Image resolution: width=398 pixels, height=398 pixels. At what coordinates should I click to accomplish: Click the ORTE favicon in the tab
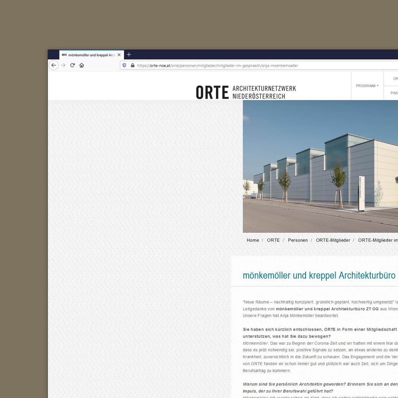pyautogui.click(x=64, y=55)
